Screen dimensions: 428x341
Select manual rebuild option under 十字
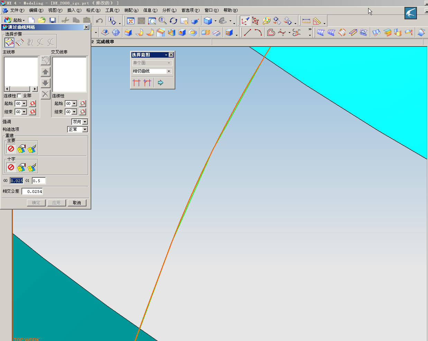[21, 167]
